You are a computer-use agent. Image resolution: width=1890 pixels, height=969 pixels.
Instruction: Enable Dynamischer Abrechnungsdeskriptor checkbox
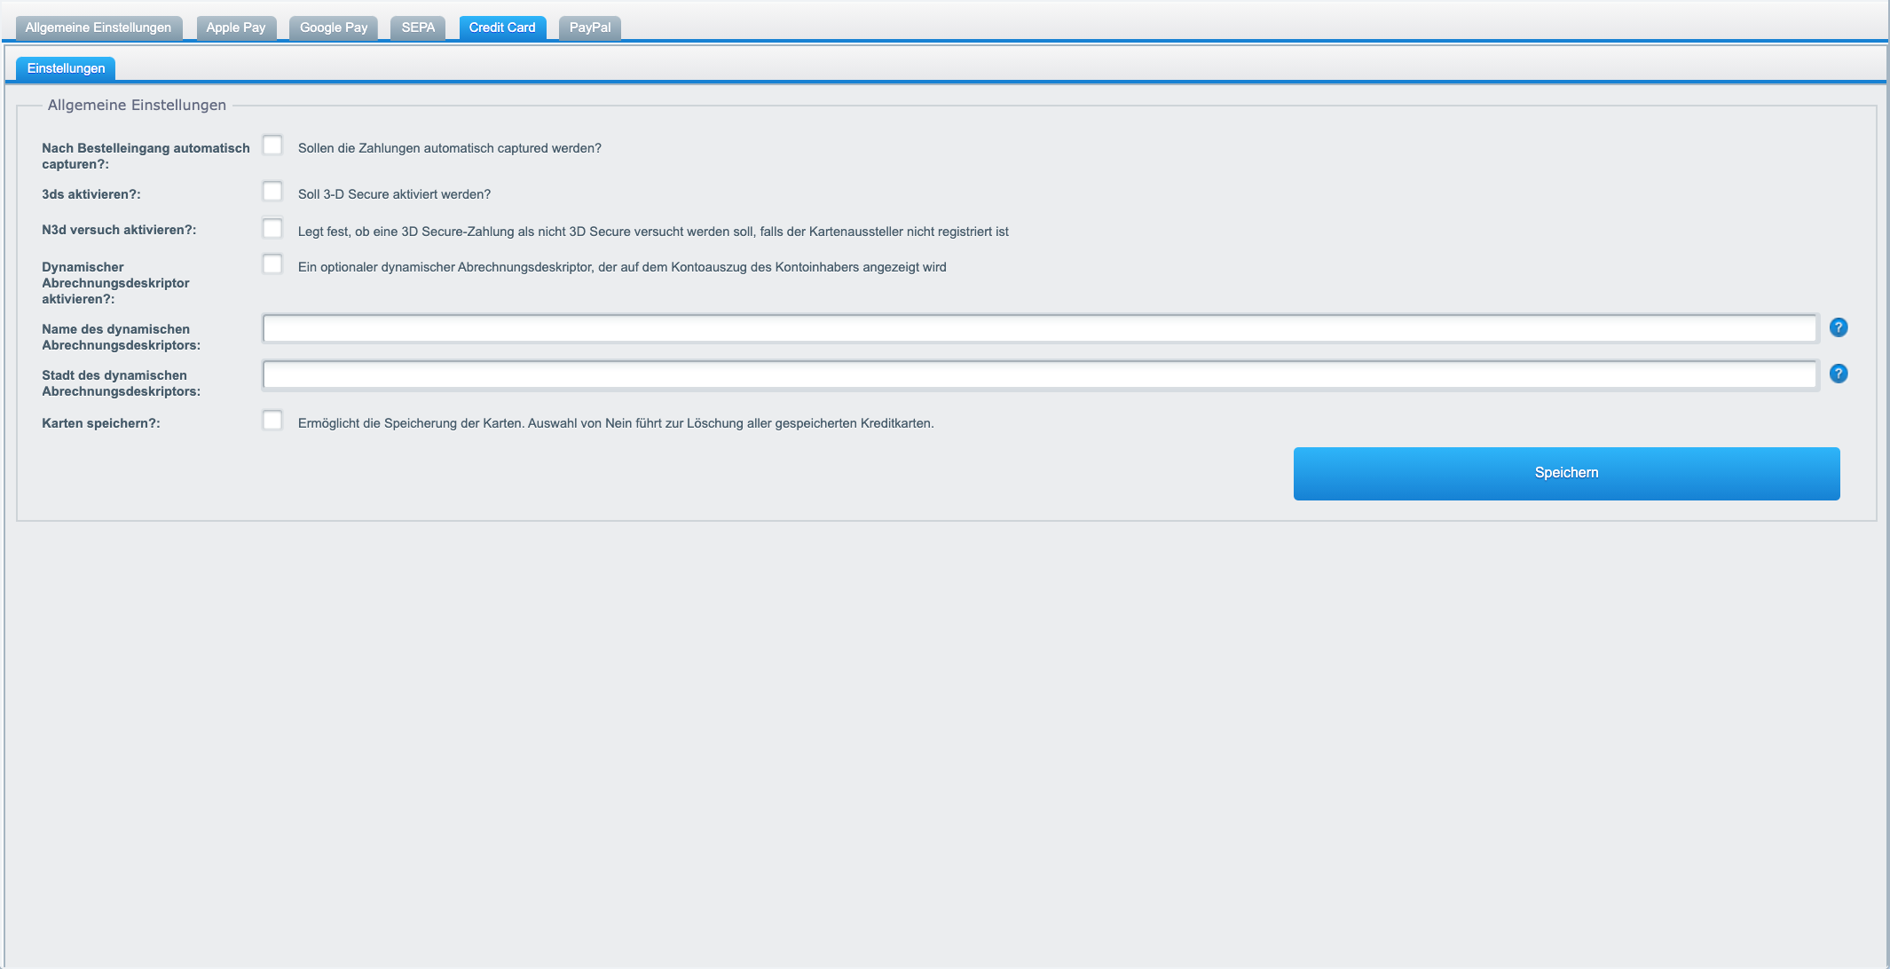click(272, 264)
